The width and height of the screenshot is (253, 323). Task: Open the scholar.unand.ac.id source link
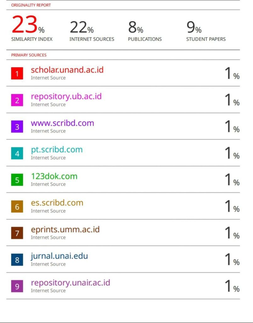[x=67, y=70]
